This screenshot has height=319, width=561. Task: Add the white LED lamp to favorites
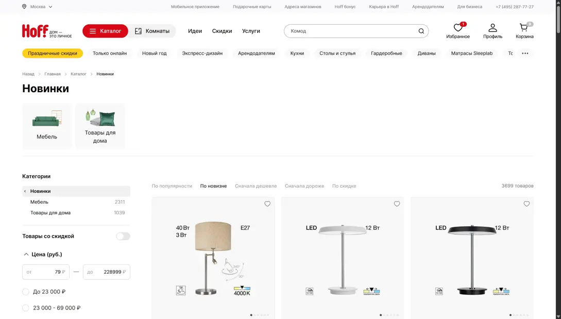[x=397, y=204]
